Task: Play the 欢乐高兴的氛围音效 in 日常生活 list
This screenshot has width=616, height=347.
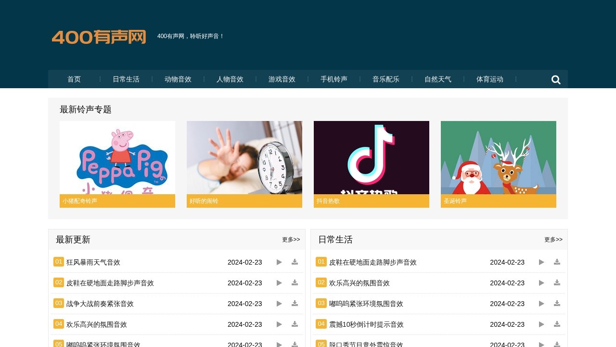Action: click(x=541, y=283)
